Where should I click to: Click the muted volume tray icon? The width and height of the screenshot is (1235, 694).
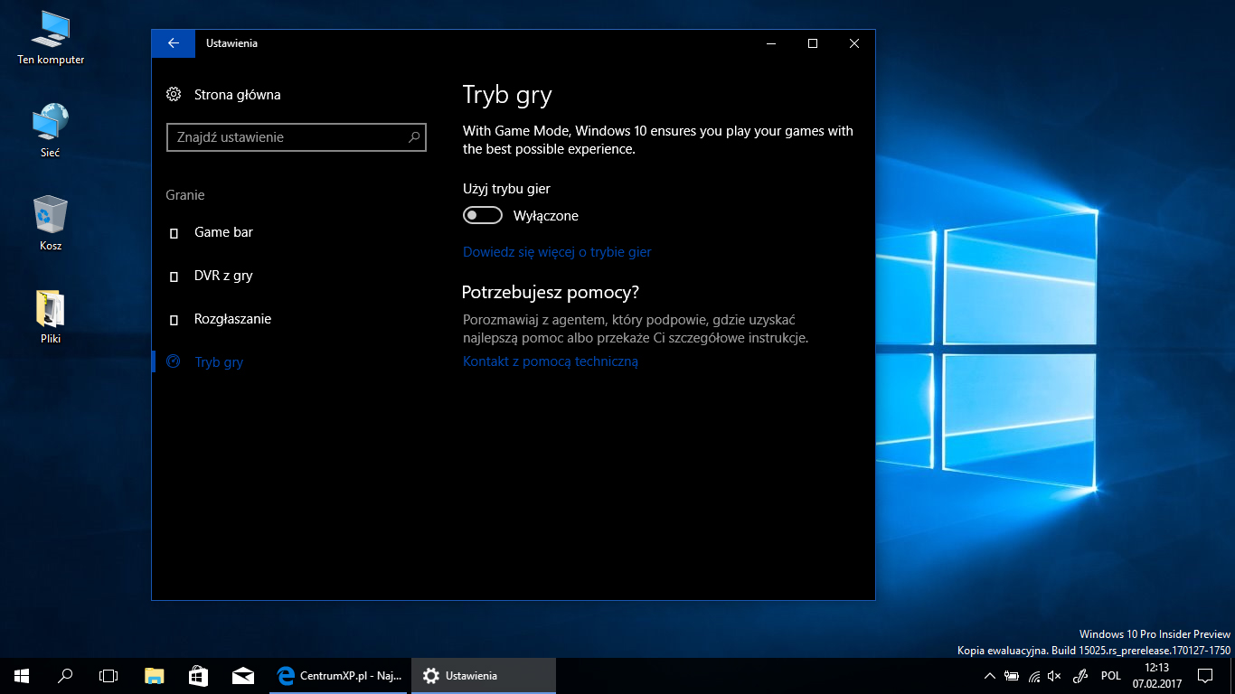[x=1054, y=676]
